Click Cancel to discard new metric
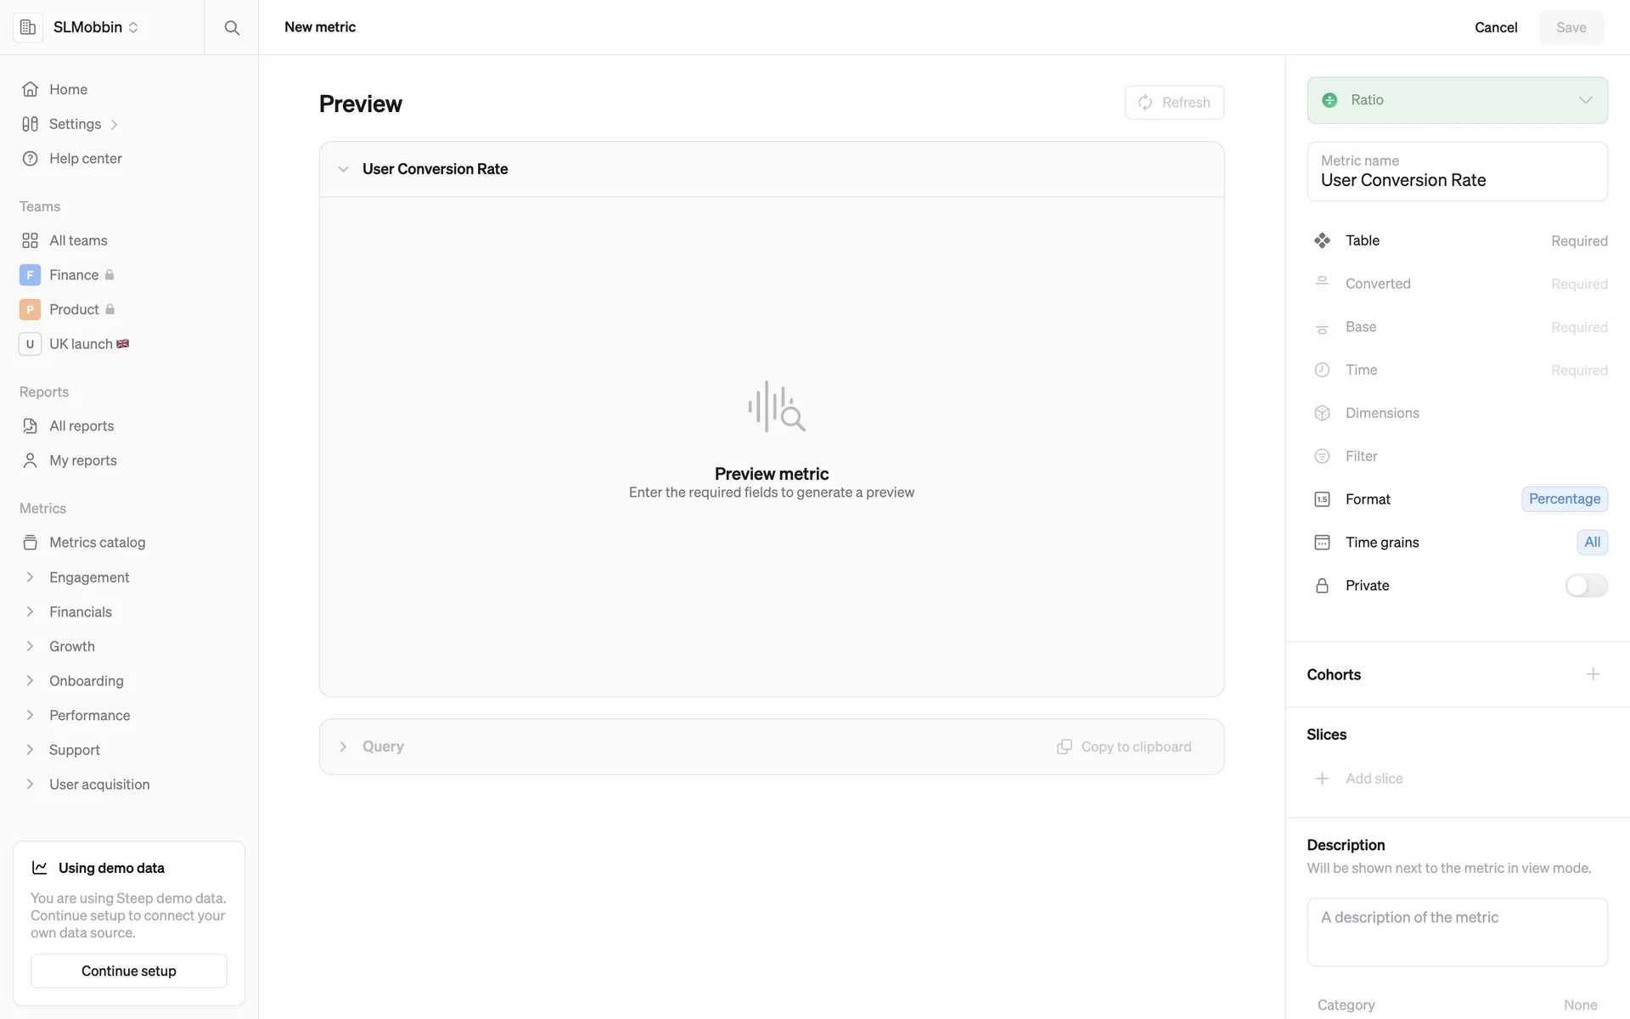The width and height of the screenshot is (1630, 1019). point(1495,27)
